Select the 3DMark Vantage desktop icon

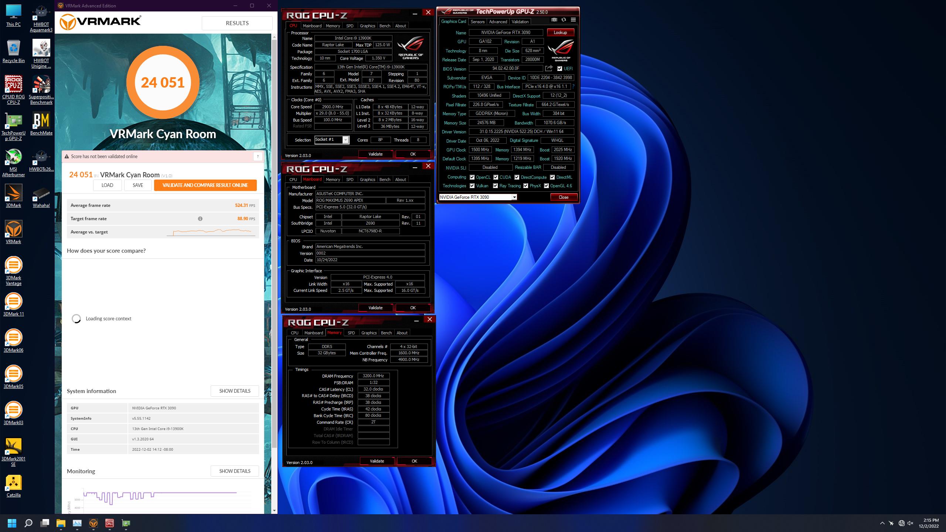[x=14, y=271]
